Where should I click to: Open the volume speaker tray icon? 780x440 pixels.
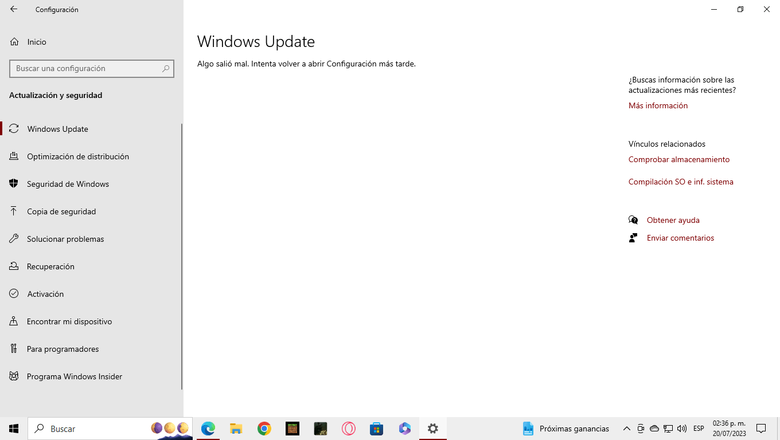point(682,429)
